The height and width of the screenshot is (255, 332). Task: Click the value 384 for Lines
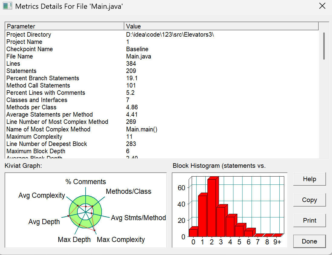pyautogui.click(x=131, y=64)
